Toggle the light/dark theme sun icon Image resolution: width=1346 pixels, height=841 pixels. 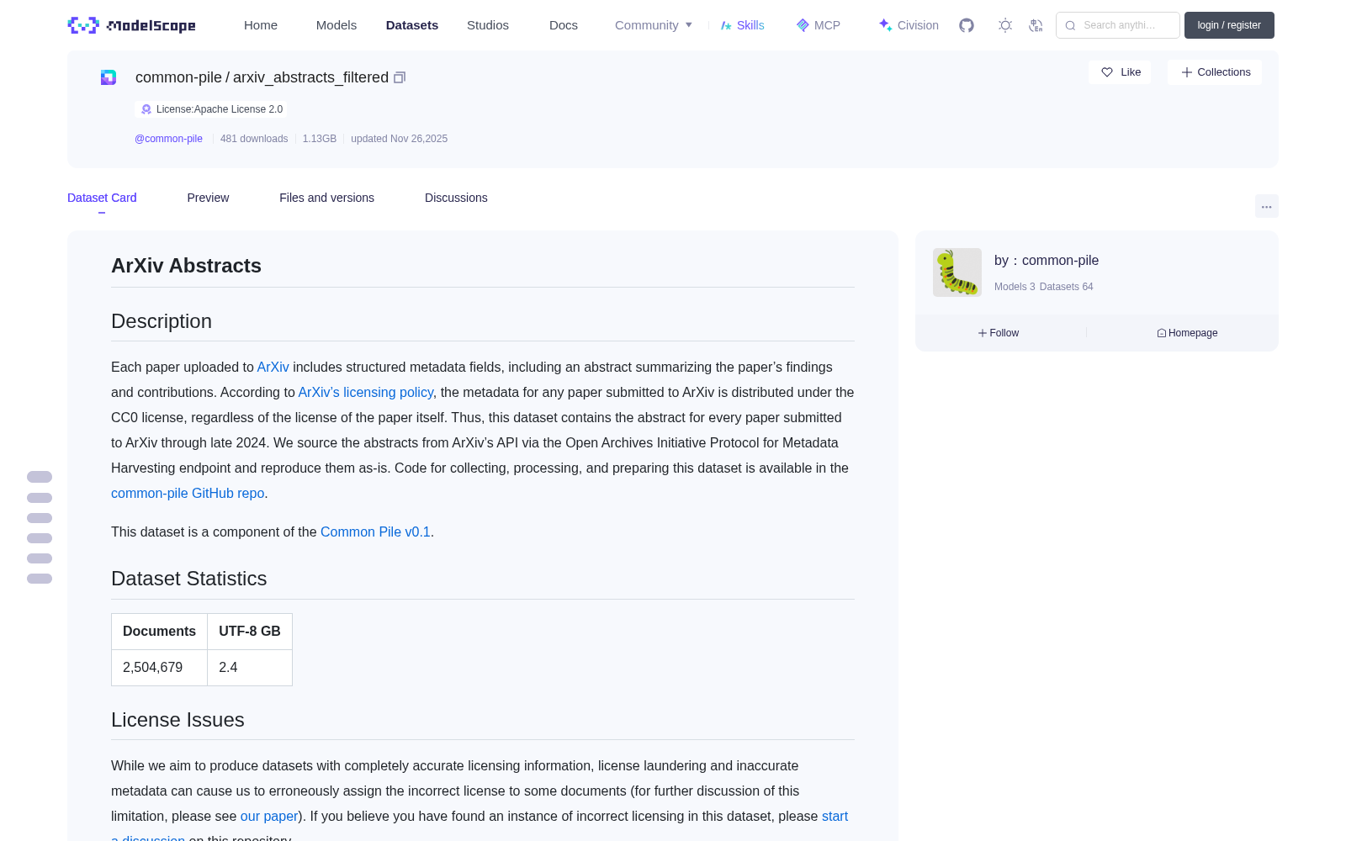pos(1005,25)
